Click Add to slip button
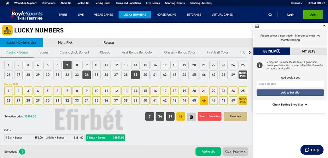 click(x=208, y=151)
